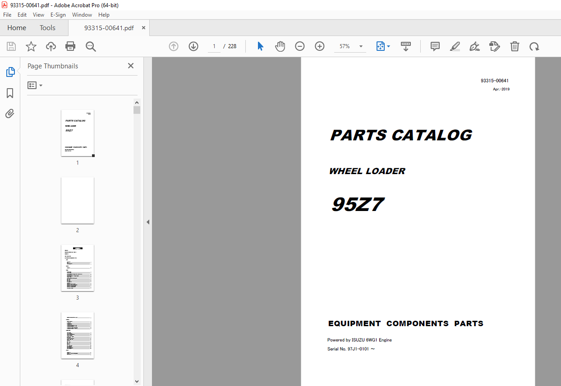The image size is (561, 386).
Task: Collapse the navigation pane arrow
Action: (x=148, y=222)
